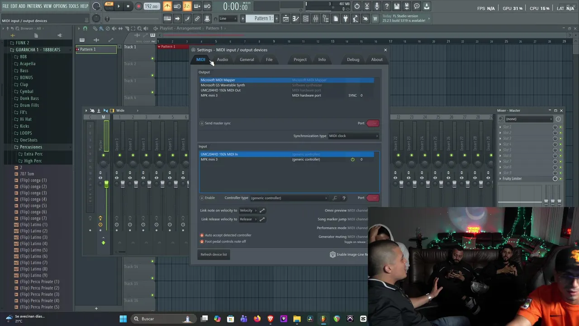The image size is (579, 326).
Task: Open the channel rack icon in toolbar
Action: point(306,19)
